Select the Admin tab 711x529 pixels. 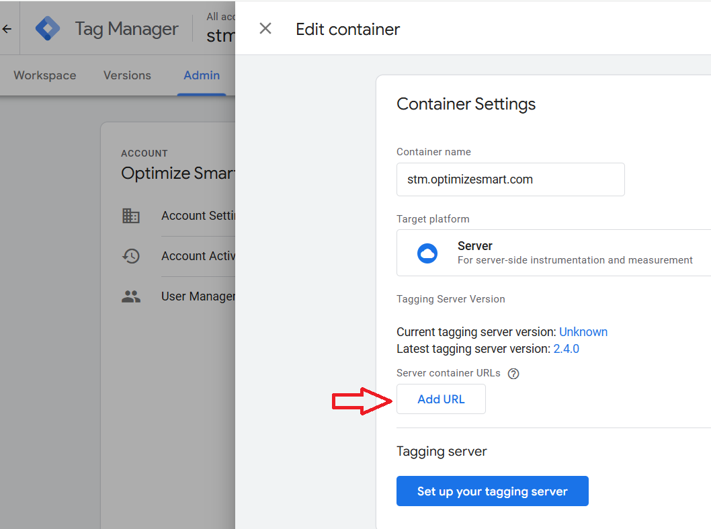tap(202, 75)
